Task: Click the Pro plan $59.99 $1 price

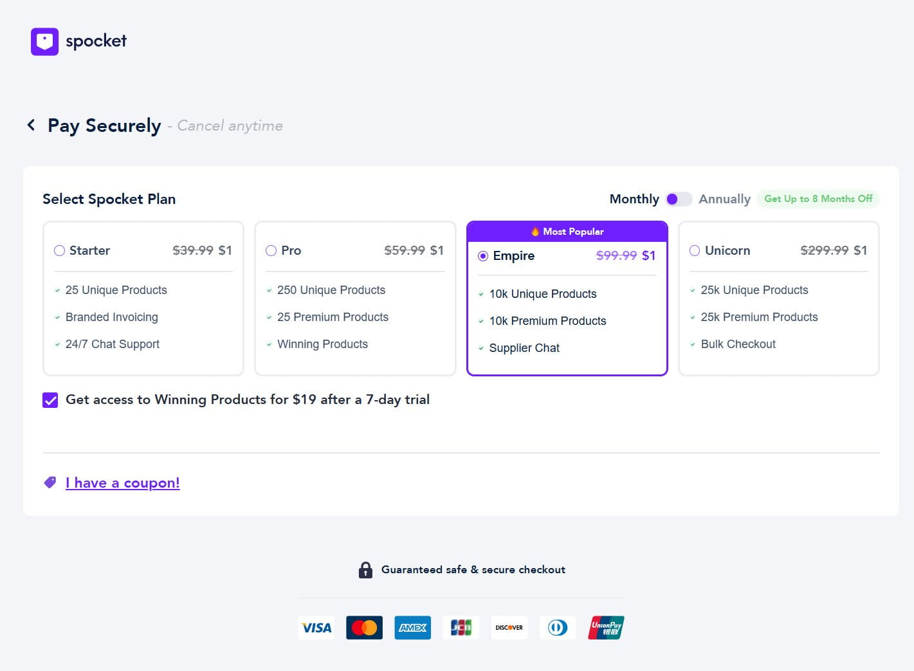Action: click(414, 250)
